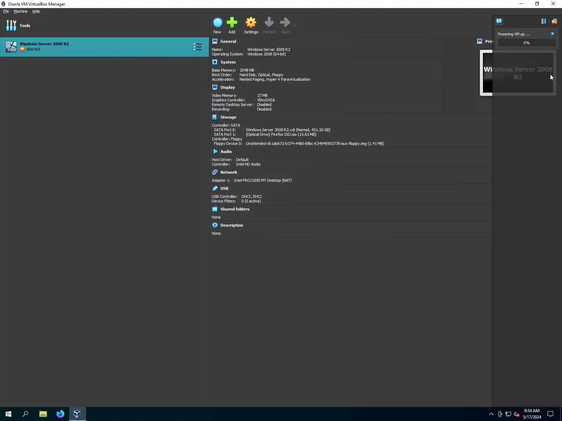Click the audio Host Driver Default value
This screenshot has height=421, width=562.
(242, 160)
